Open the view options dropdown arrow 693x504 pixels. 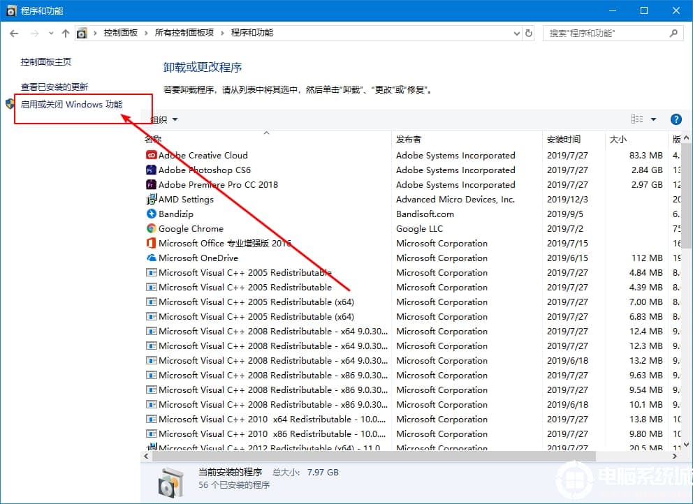[x=653, y=119]
